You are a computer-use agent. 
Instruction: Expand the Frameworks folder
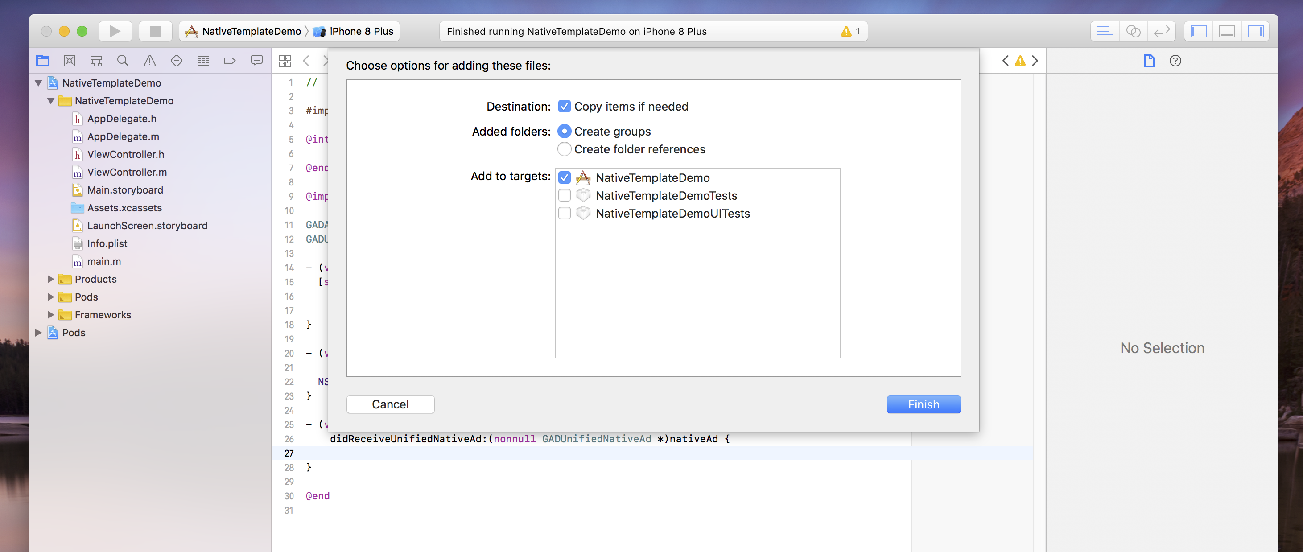point(50,315)
